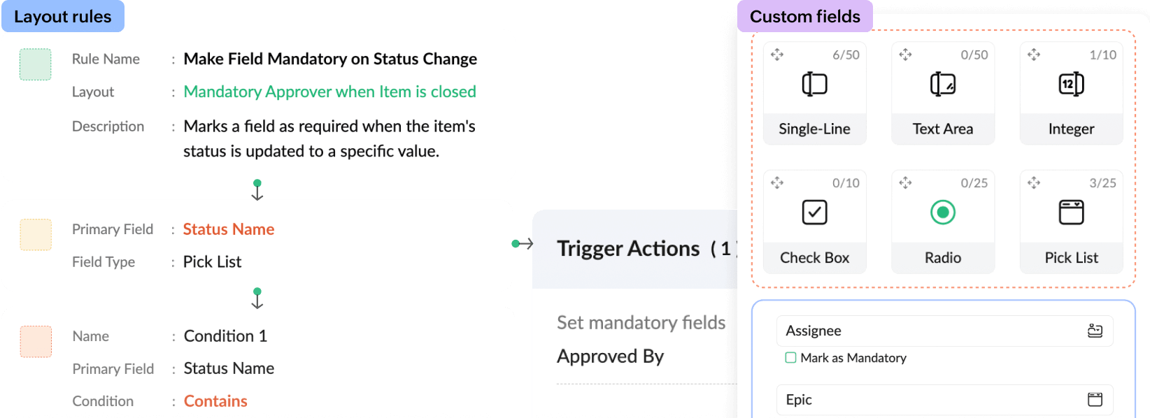Select the Pick List field icon
1150x418 pixels.
point(1071,212)
